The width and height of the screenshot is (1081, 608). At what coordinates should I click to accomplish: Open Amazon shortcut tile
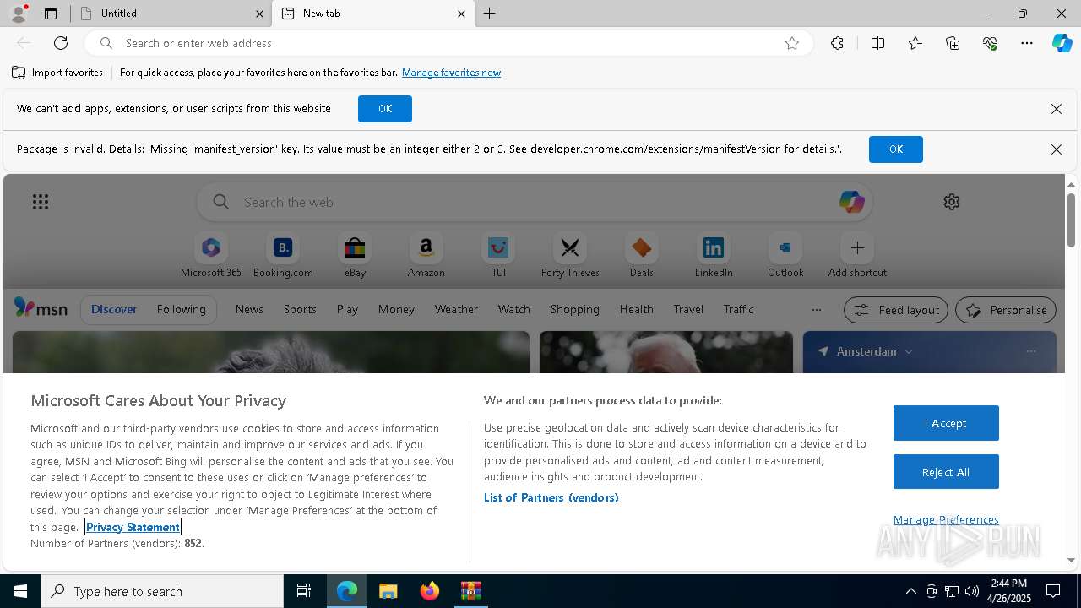(x=426, y=257)
